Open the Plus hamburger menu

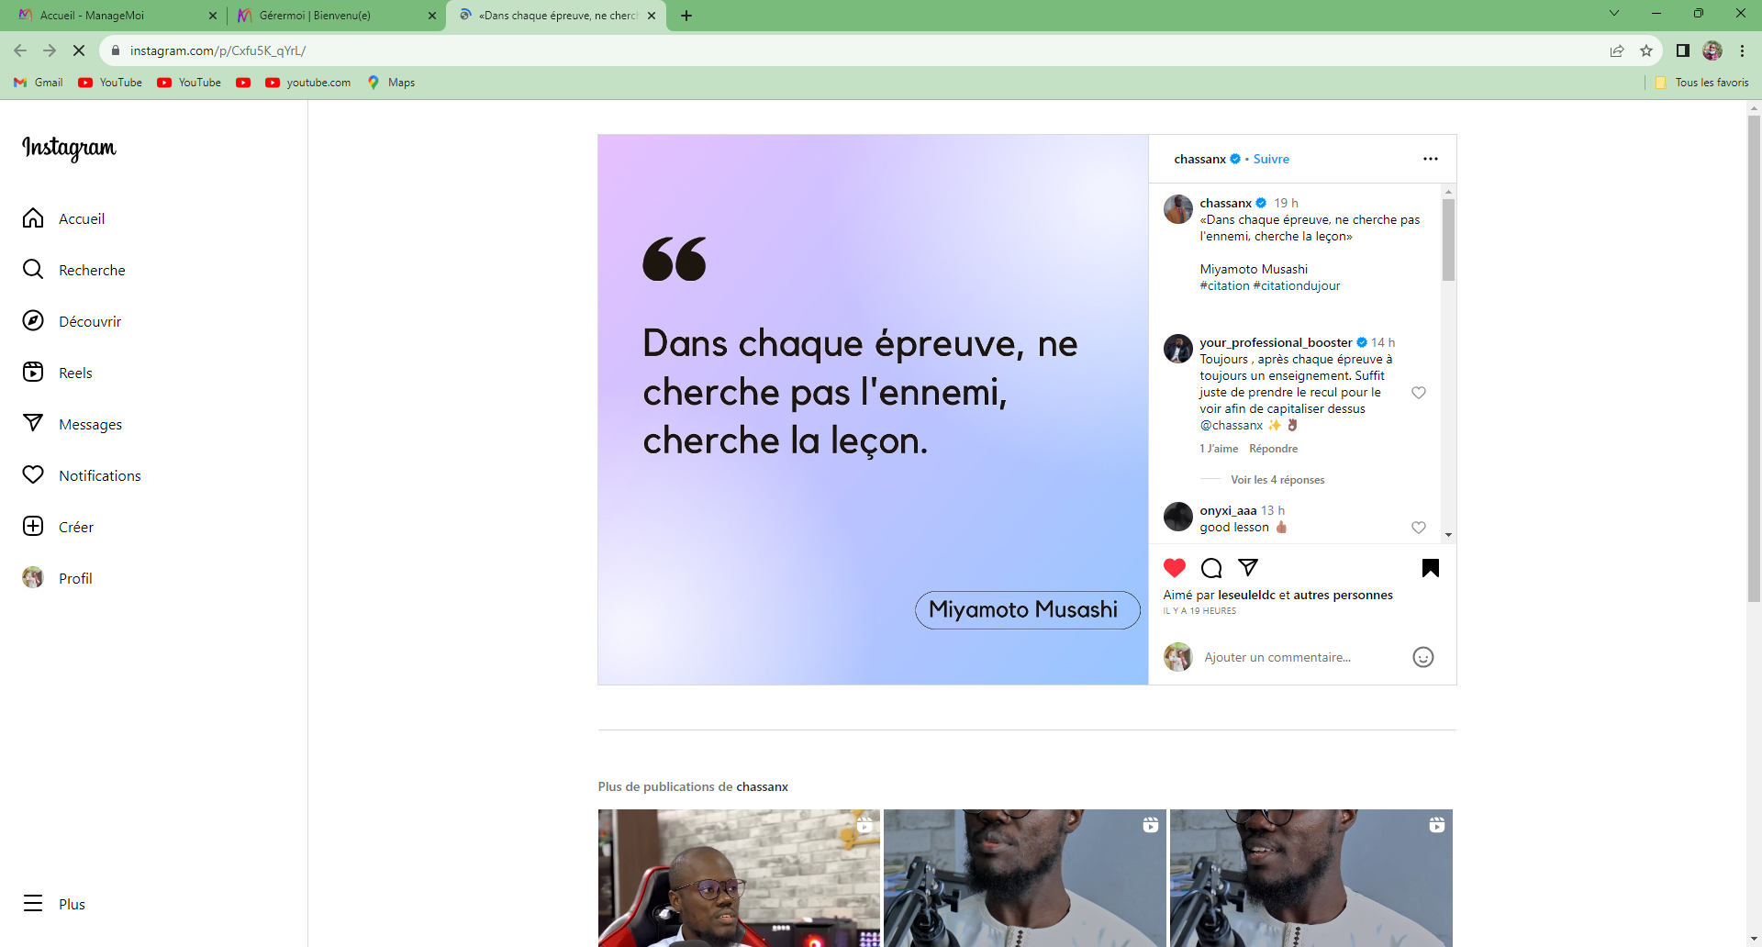coord(33,903)
